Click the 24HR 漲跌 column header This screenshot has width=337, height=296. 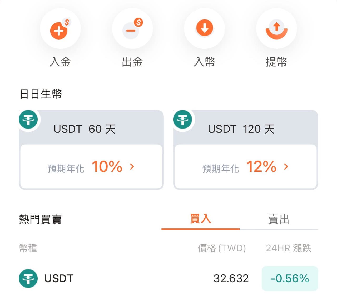coord(289,248)
